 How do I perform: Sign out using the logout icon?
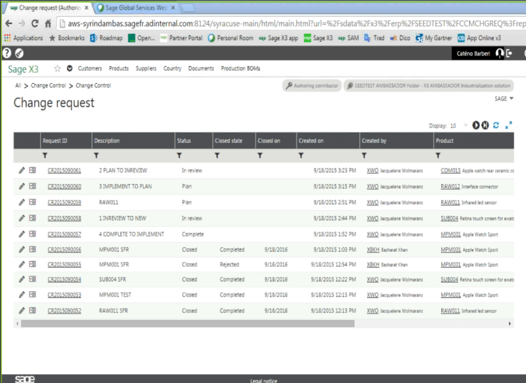[509, 53]
